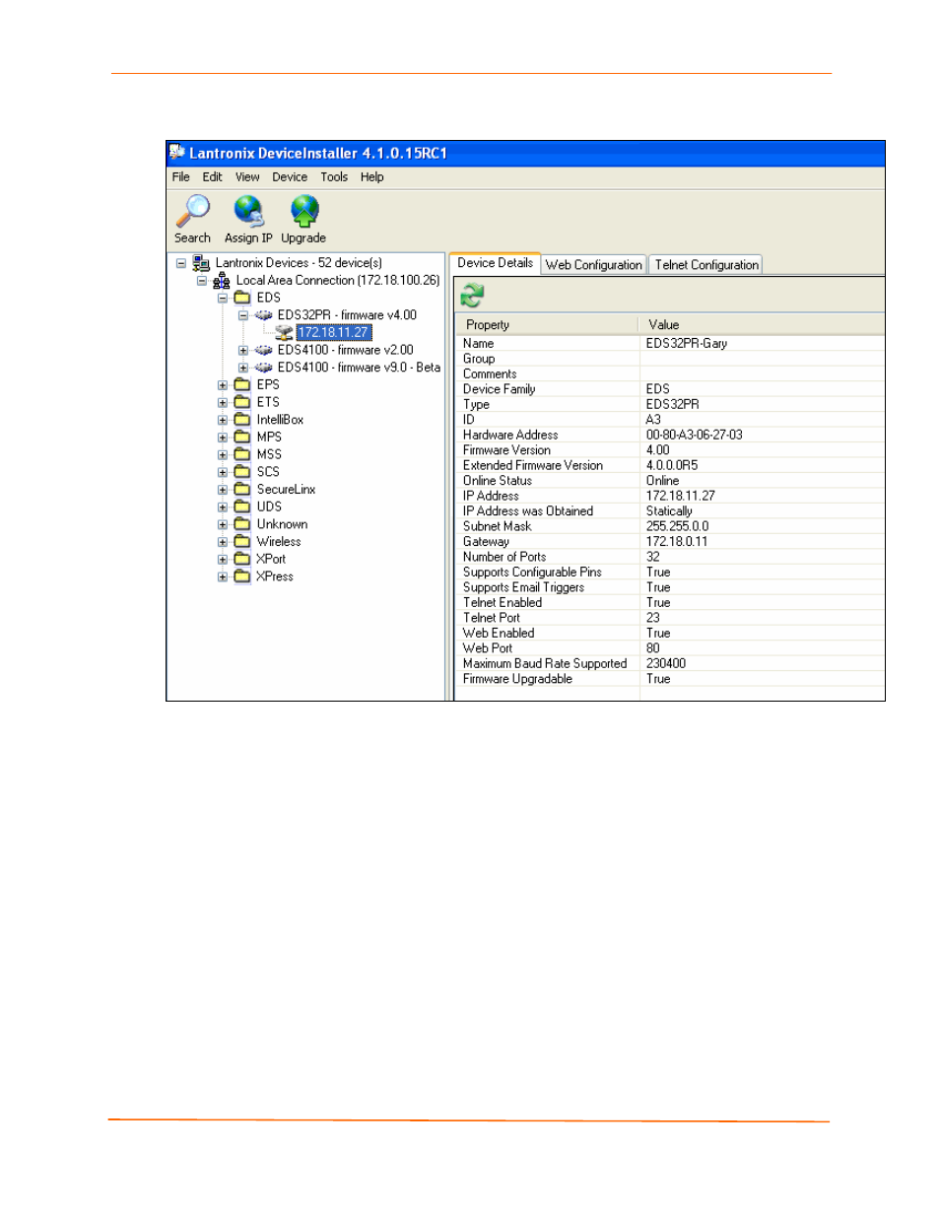Viewport: 940px width, 1217px height.
Task: Click the Property column header
Action: [x=547, y=325]
